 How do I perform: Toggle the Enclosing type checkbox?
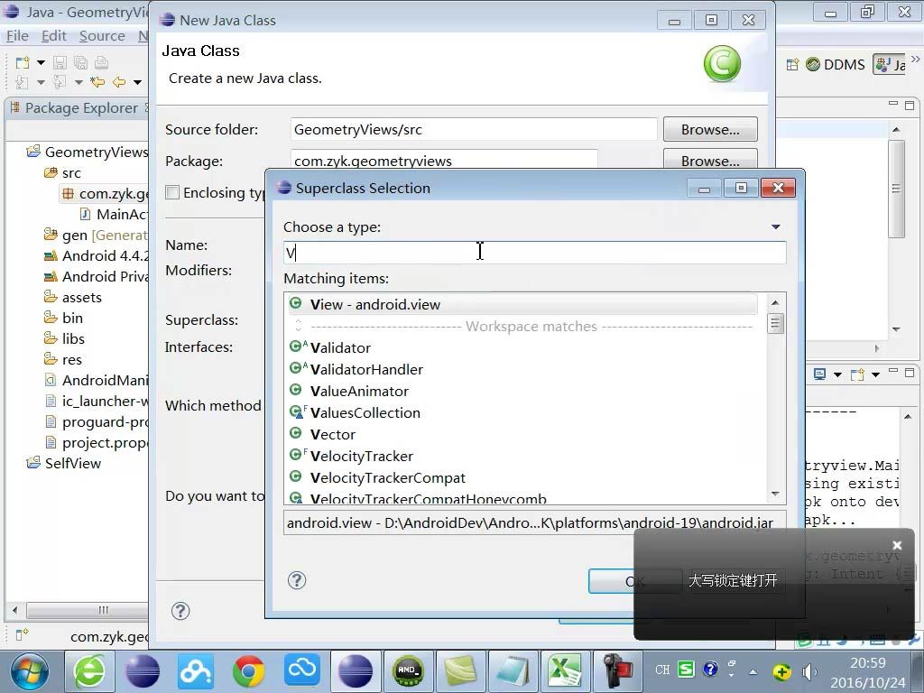172,193
